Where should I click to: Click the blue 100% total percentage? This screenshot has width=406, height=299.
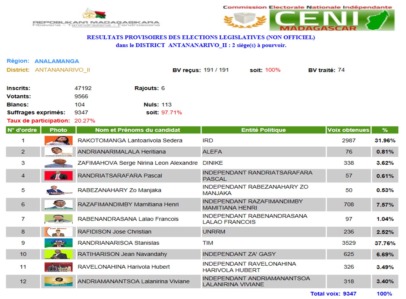[384, 294]
